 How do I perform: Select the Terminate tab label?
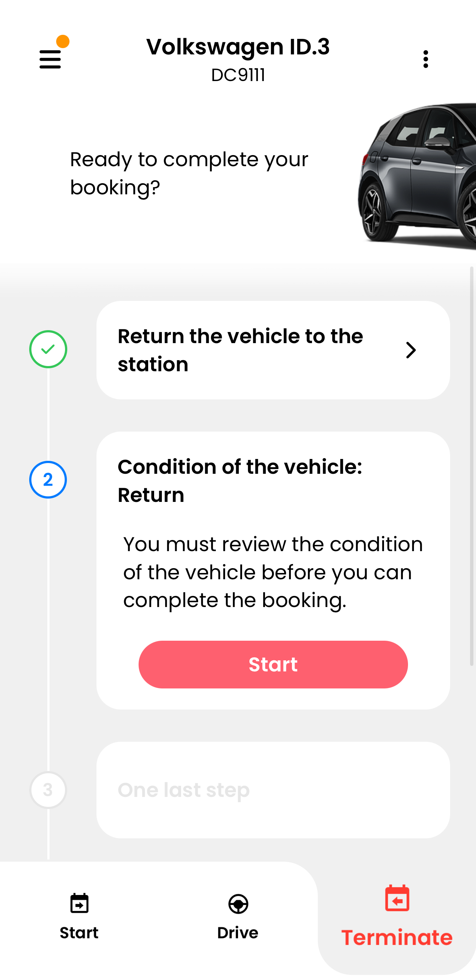point(397,937)
